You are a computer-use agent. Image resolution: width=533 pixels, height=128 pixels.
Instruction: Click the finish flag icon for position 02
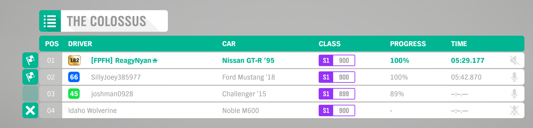30,77
